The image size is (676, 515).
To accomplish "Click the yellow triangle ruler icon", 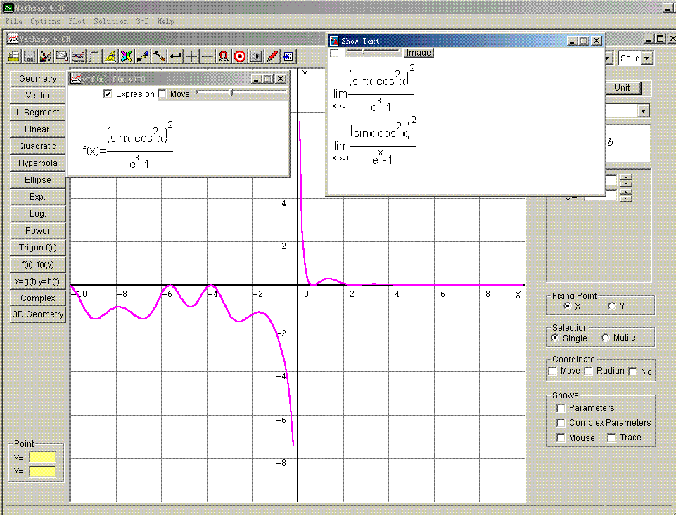I will [x=110, y=56].
